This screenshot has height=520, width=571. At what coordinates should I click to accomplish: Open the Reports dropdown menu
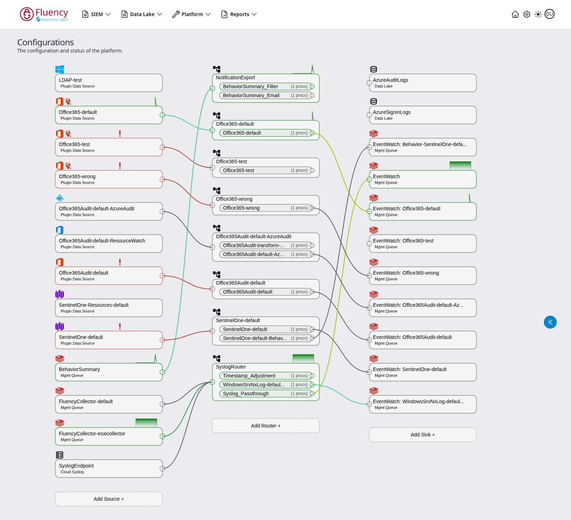(239, 14)
